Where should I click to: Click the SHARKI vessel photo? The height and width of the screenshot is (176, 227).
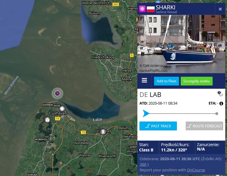pyautogui.click(x=181, y=44)
